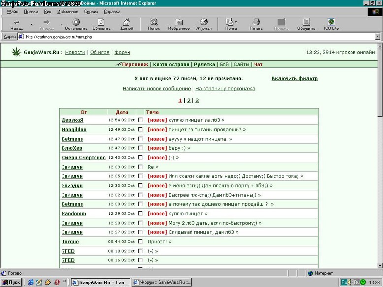
Task: Tick checkbox for БлюХер message
Action: pyautogui.click(x=140, y=148)
